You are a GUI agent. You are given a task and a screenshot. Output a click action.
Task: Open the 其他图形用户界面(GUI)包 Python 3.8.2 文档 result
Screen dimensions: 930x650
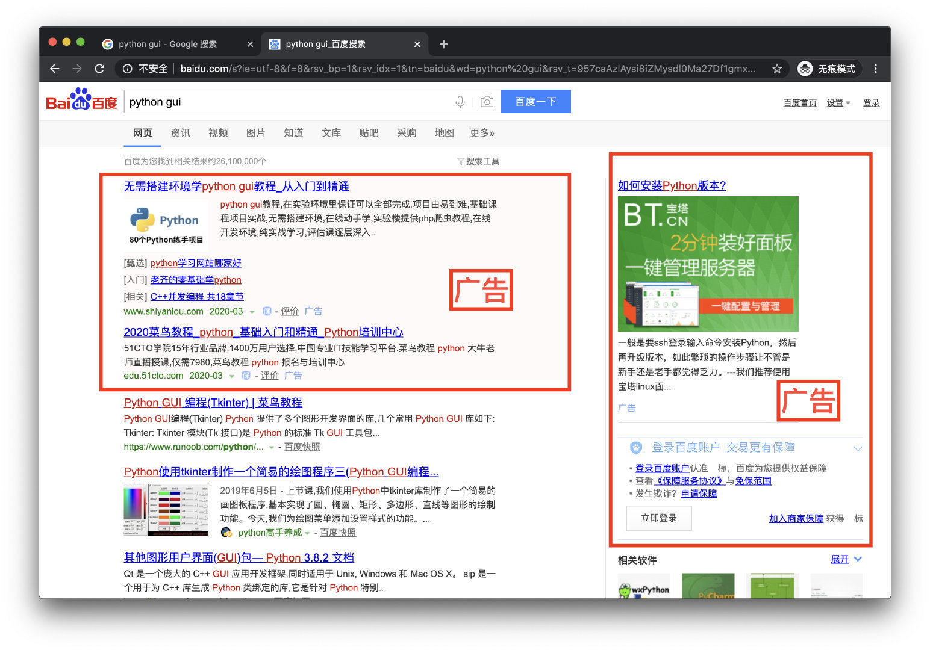click(x=239, y=558)
